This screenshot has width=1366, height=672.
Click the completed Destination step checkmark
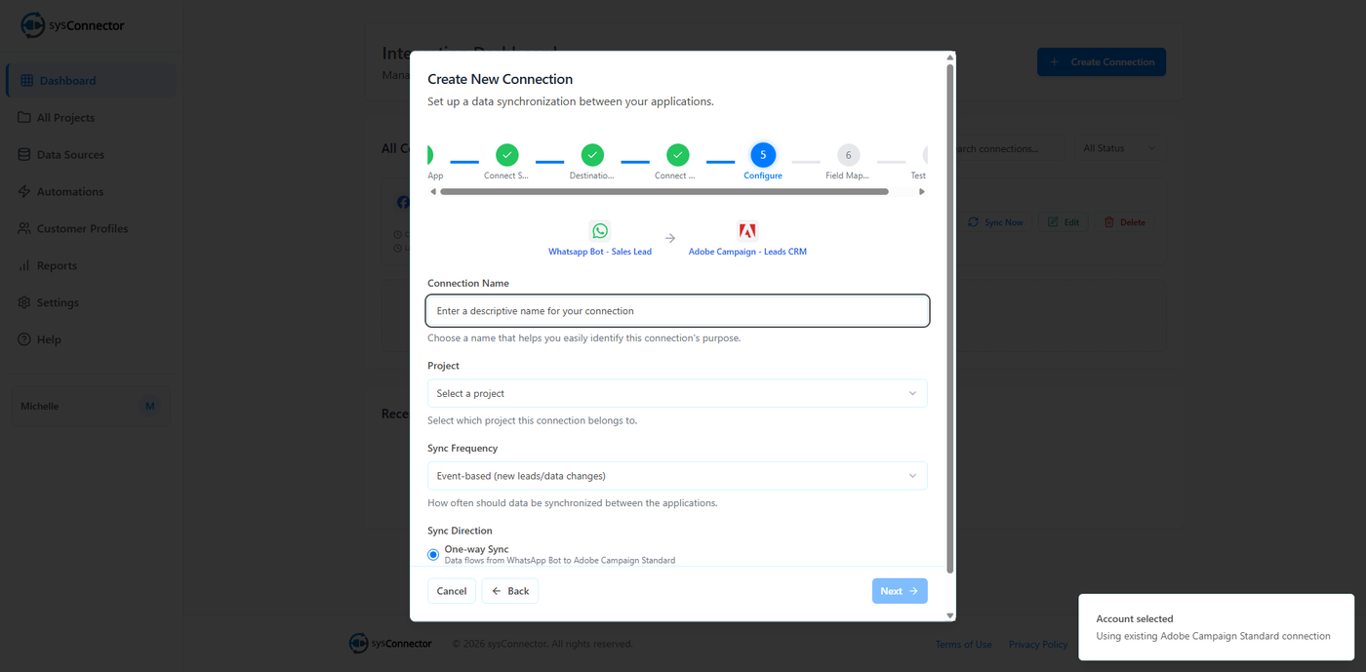coord(592,155)
